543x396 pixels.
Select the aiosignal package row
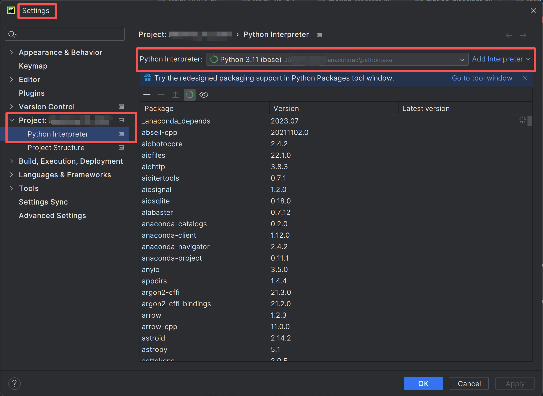tap(334, 190)
